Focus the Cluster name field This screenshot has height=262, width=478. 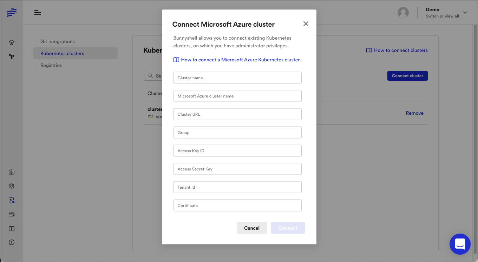point(237,78)
